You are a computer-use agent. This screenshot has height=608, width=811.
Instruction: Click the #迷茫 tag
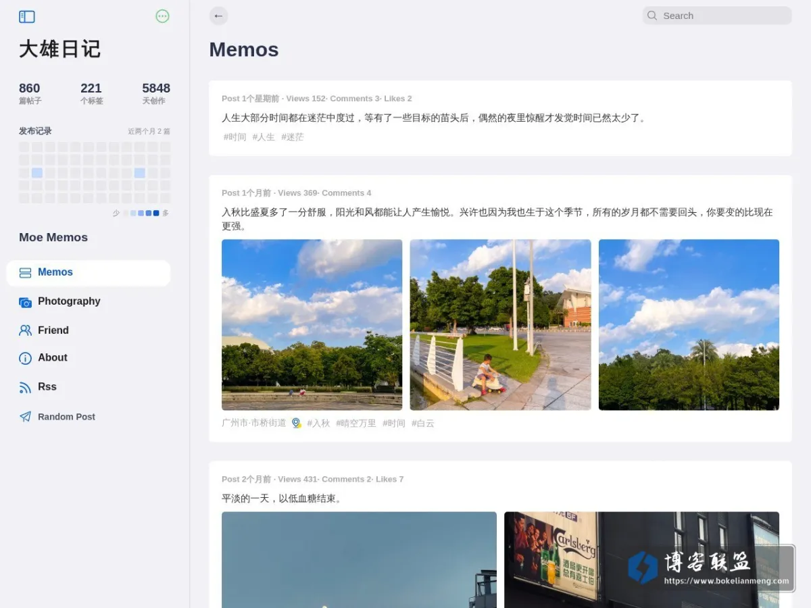click(x=293, y=137)
